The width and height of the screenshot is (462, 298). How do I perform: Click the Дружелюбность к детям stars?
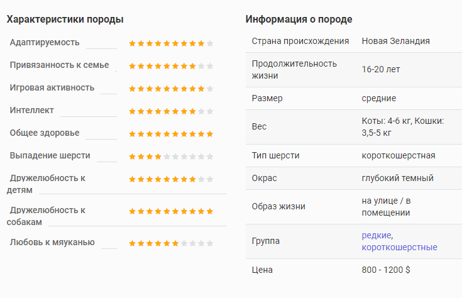[x=171, y=179]
